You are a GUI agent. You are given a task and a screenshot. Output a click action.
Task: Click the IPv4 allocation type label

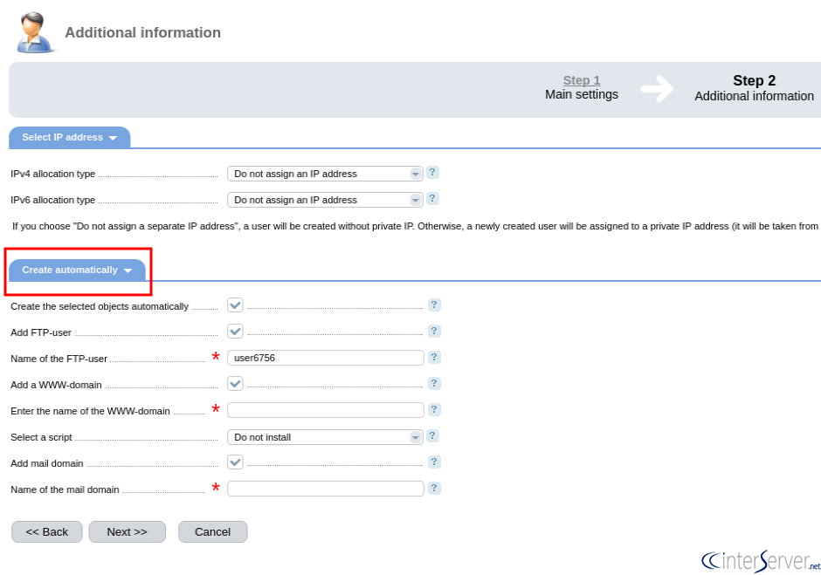(53, 174)
